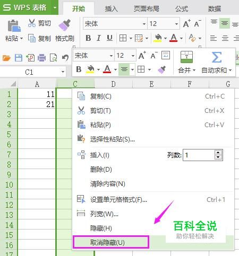Image resolution: width=239 pixels, height=256 pixels.
Task: Save the workbook with the disk icon
Action: (x=19, y=58)
